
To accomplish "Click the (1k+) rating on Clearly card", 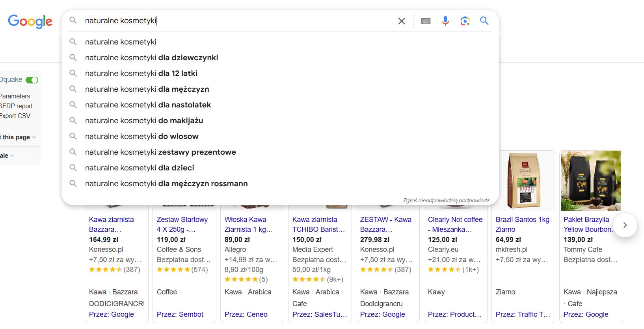I will [x=453, y=270].
